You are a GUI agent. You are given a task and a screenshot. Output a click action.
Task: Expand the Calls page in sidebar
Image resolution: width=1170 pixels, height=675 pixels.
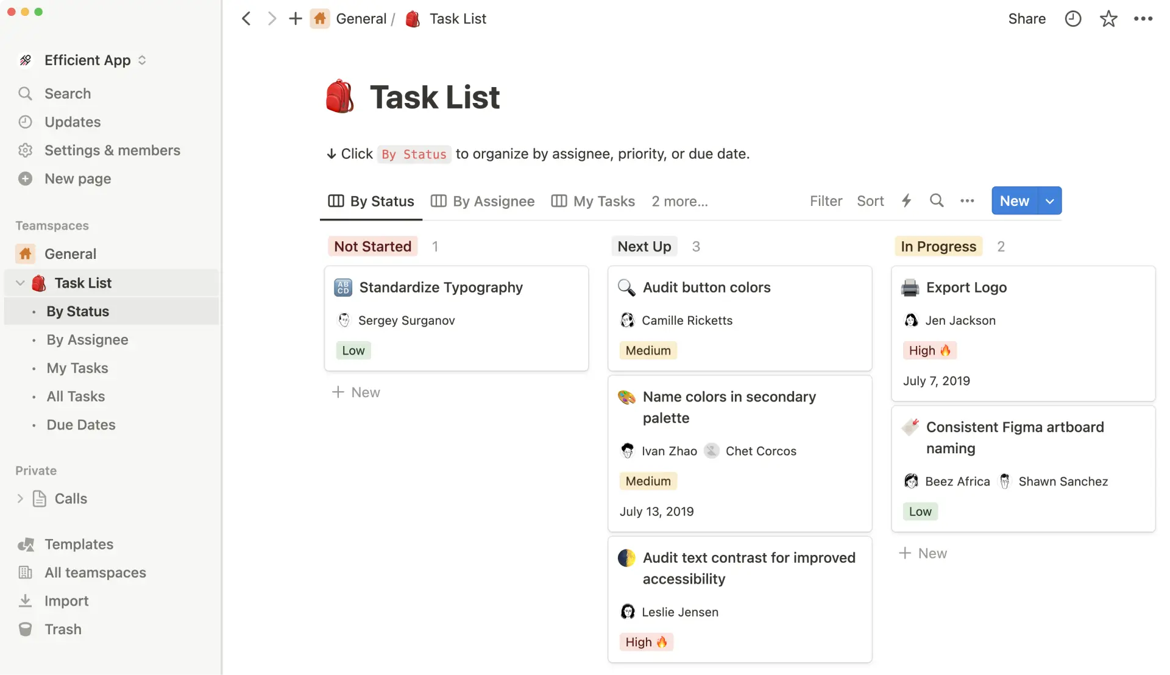pyautogui.click(x=20, y=499)
